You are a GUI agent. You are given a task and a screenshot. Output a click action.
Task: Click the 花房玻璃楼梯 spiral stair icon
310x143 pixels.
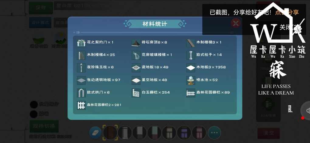click(x=136, y=55)
